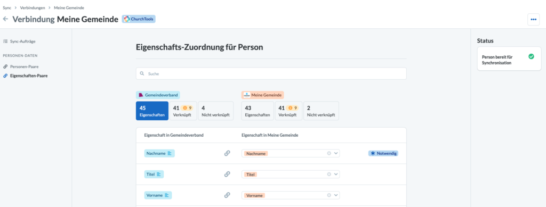
Task: Expand the Titel property dropdown
Action: click(x=336, y=175)
